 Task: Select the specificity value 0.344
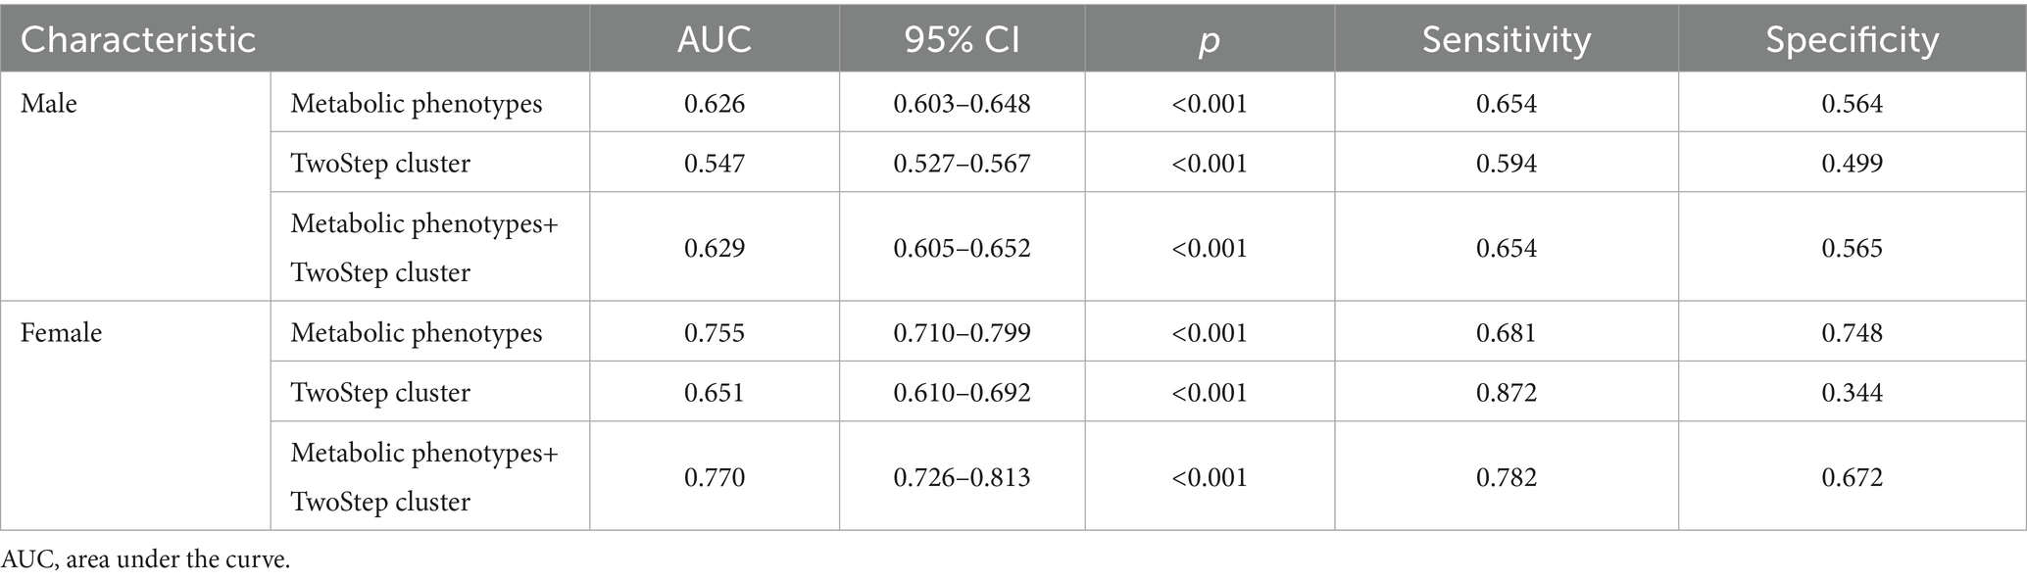click(1852, 393)
